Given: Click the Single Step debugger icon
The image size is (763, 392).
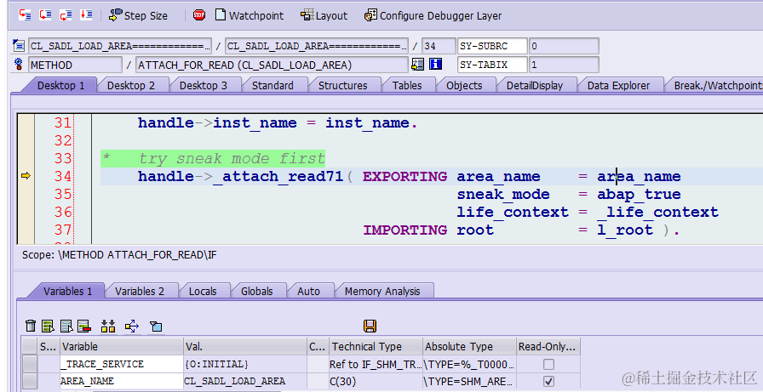Looking at the screenshot, I should click(x=25, y=15).
